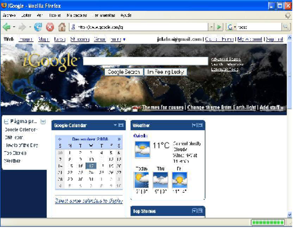Reload the page with the blue refresh icon
Viewport: 300px width, 234px height.
point(38,27)
